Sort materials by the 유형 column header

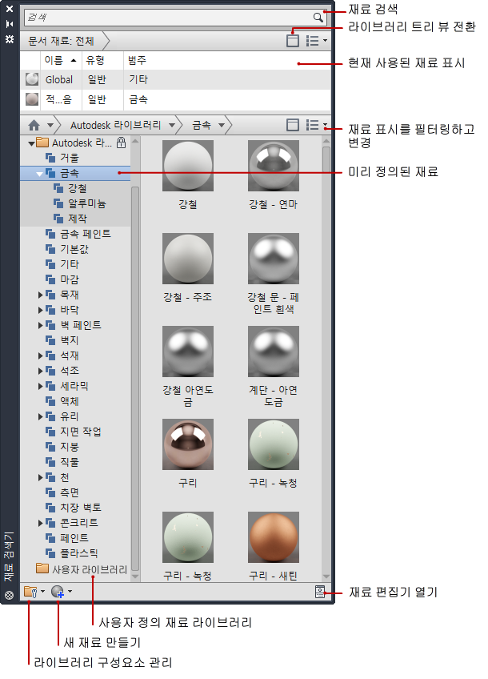pos(102,60)
